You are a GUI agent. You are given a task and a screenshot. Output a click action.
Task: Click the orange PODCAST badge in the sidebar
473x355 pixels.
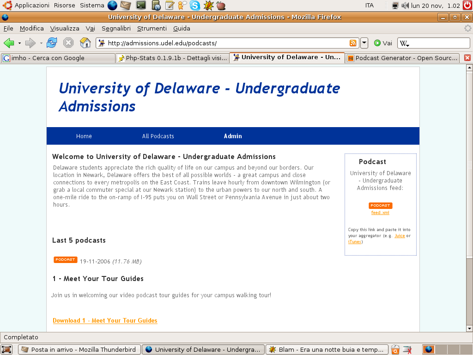[x=380, y=205]
